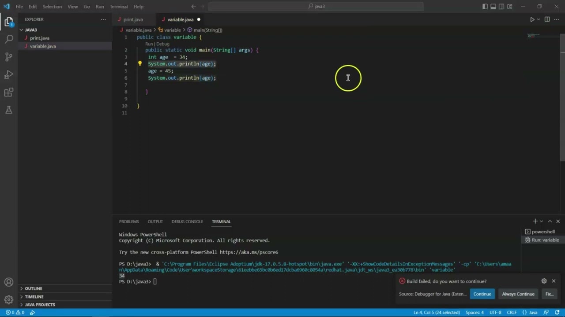Open the Testing flask view
Screen dimensions: 565x317
9,110
